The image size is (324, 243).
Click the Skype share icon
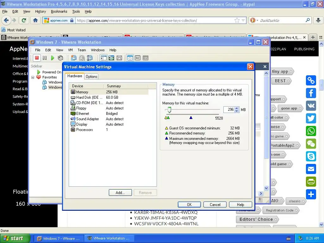[x=311, y=156]
